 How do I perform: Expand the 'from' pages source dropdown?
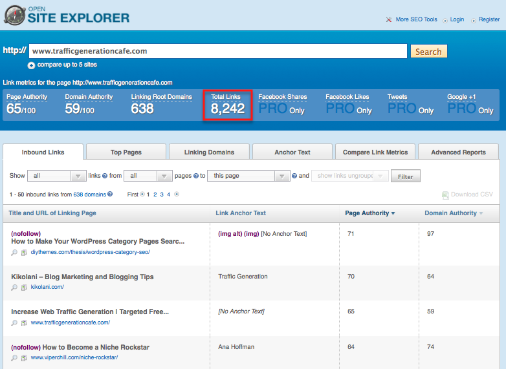pos(149,176)
